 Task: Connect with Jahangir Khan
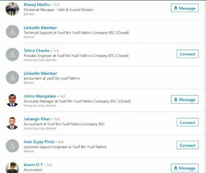(x=187, y=123)
